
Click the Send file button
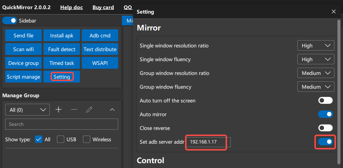[23, 35]
